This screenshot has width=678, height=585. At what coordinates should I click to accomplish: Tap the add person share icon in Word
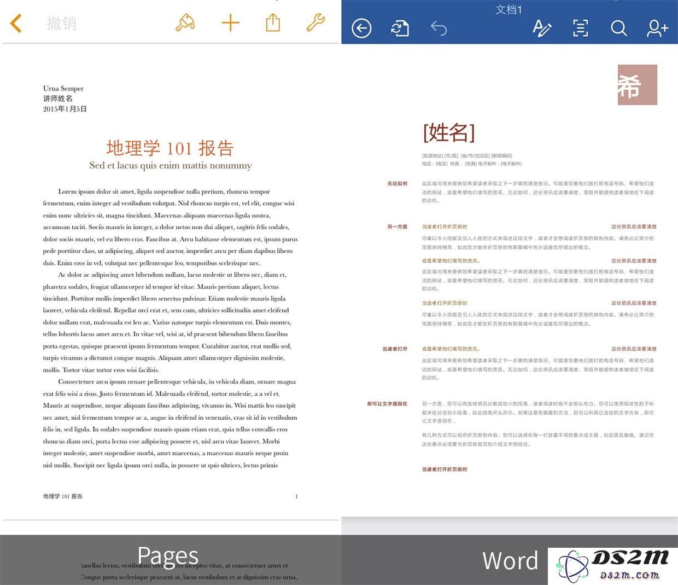tap(657, 28)
